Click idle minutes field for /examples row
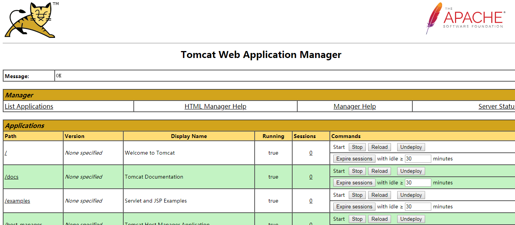The image size is (515, 225). [418, 206]
